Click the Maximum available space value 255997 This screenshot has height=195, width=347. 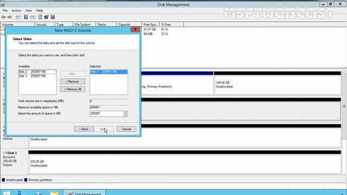point(95,107)
